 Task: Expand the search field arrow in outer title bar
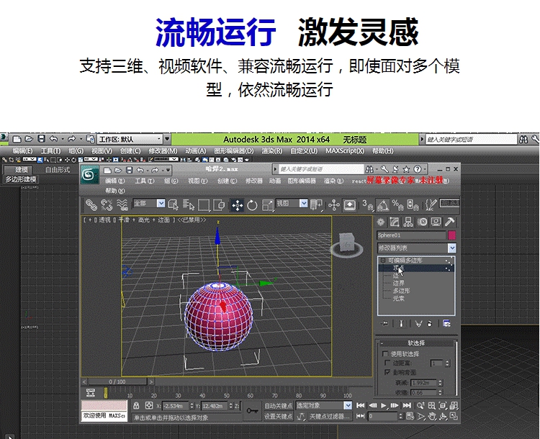pyautogui.click(x=422, y=139)
